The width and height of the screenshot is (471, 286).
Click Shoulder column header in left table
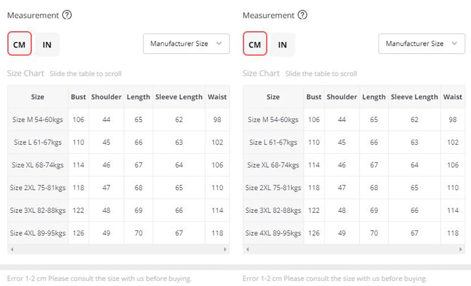[106, 97]
